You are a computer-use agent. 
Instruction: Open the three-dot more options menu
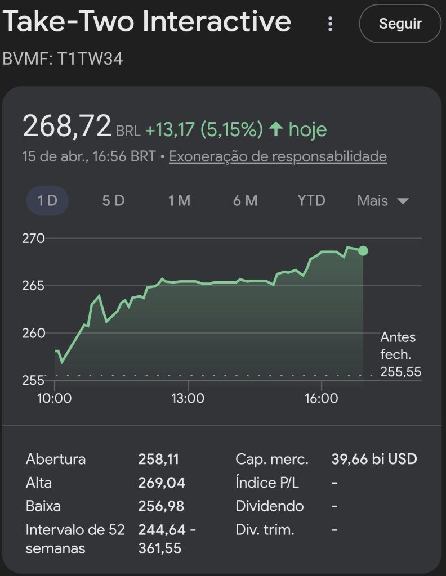point(331,24)
